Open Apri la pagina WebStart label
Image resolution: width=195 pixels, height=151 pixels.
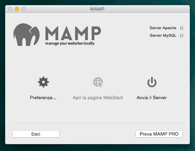[97, 98]
